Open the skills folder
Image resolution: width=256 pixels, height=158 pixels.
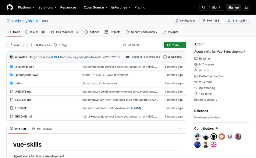tap(19, 83)
